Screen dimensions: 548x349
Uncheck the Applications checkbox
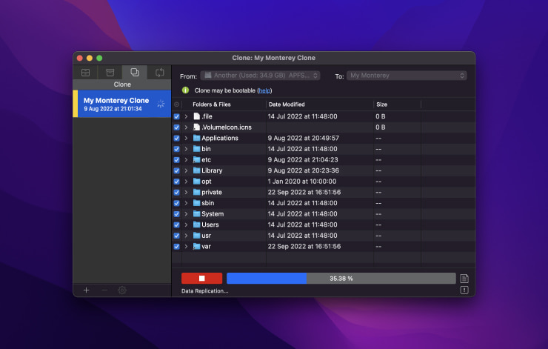coord(176,138)
